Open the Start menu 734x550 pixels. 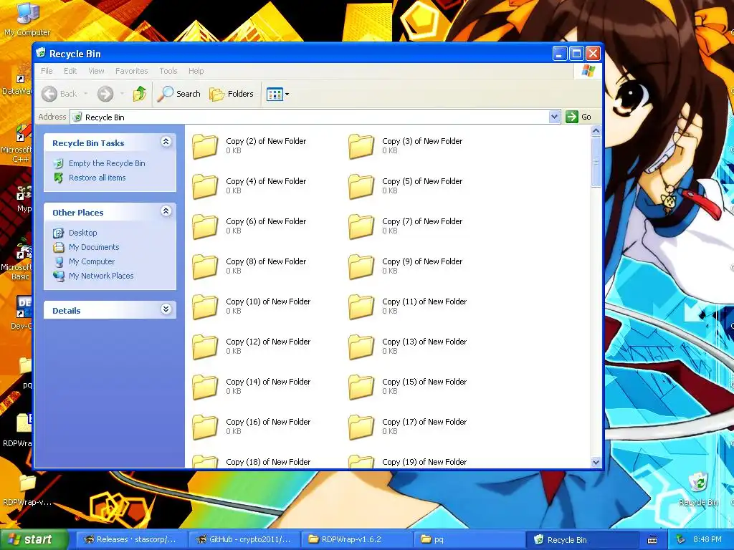pyautogui.click(x=33, y=540)
